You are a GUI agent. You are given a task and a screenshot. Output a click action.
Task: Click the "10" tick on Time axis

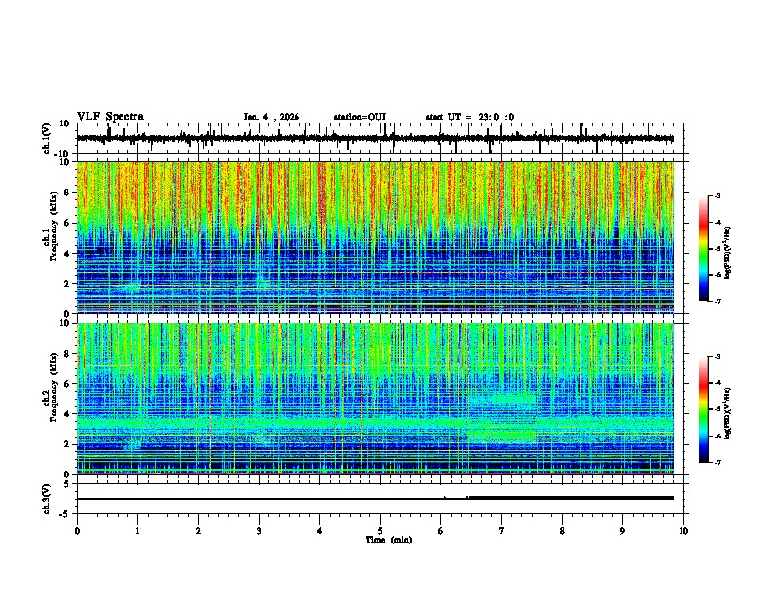[x=683, y=531]
